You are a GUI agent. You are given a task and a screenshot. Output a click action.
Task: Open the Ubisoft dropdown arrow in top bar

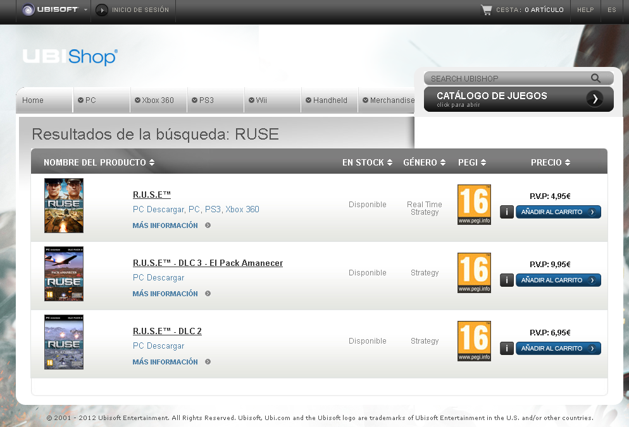[85, 9]
